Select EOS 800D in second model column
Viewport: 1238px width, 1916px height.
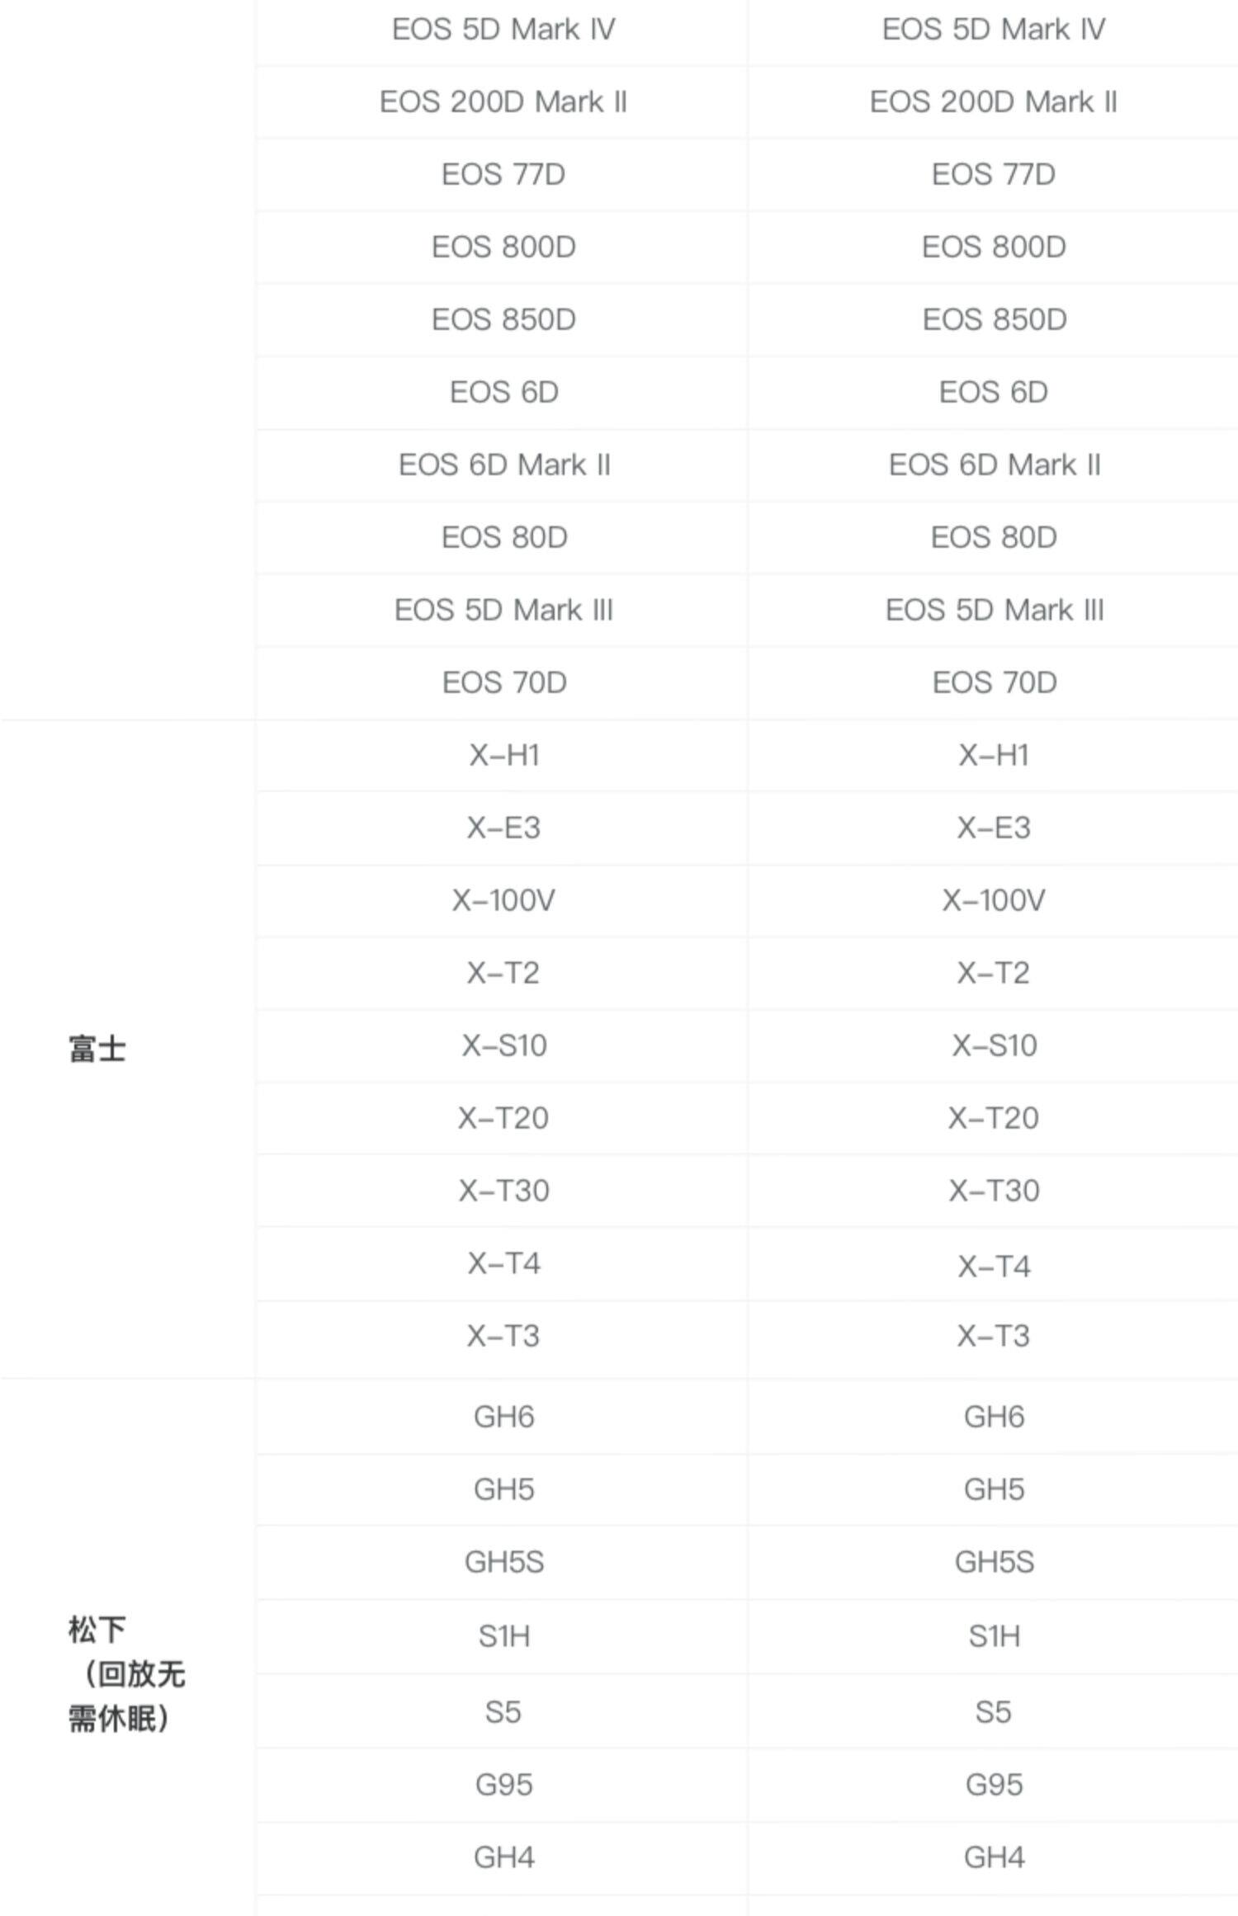(993, 248)
